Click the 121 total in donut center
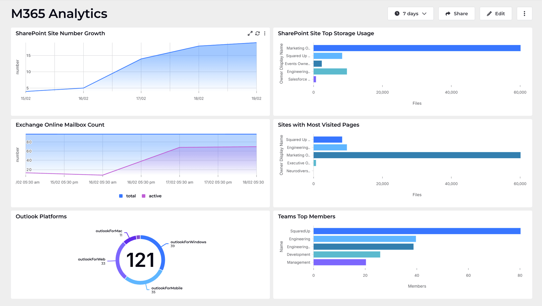This screenshot has width=542, height=306. coord(140,260)
